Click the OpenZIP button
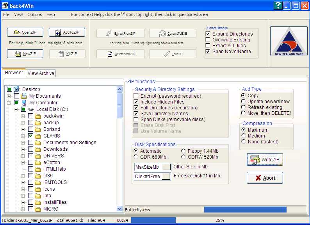 25,32
